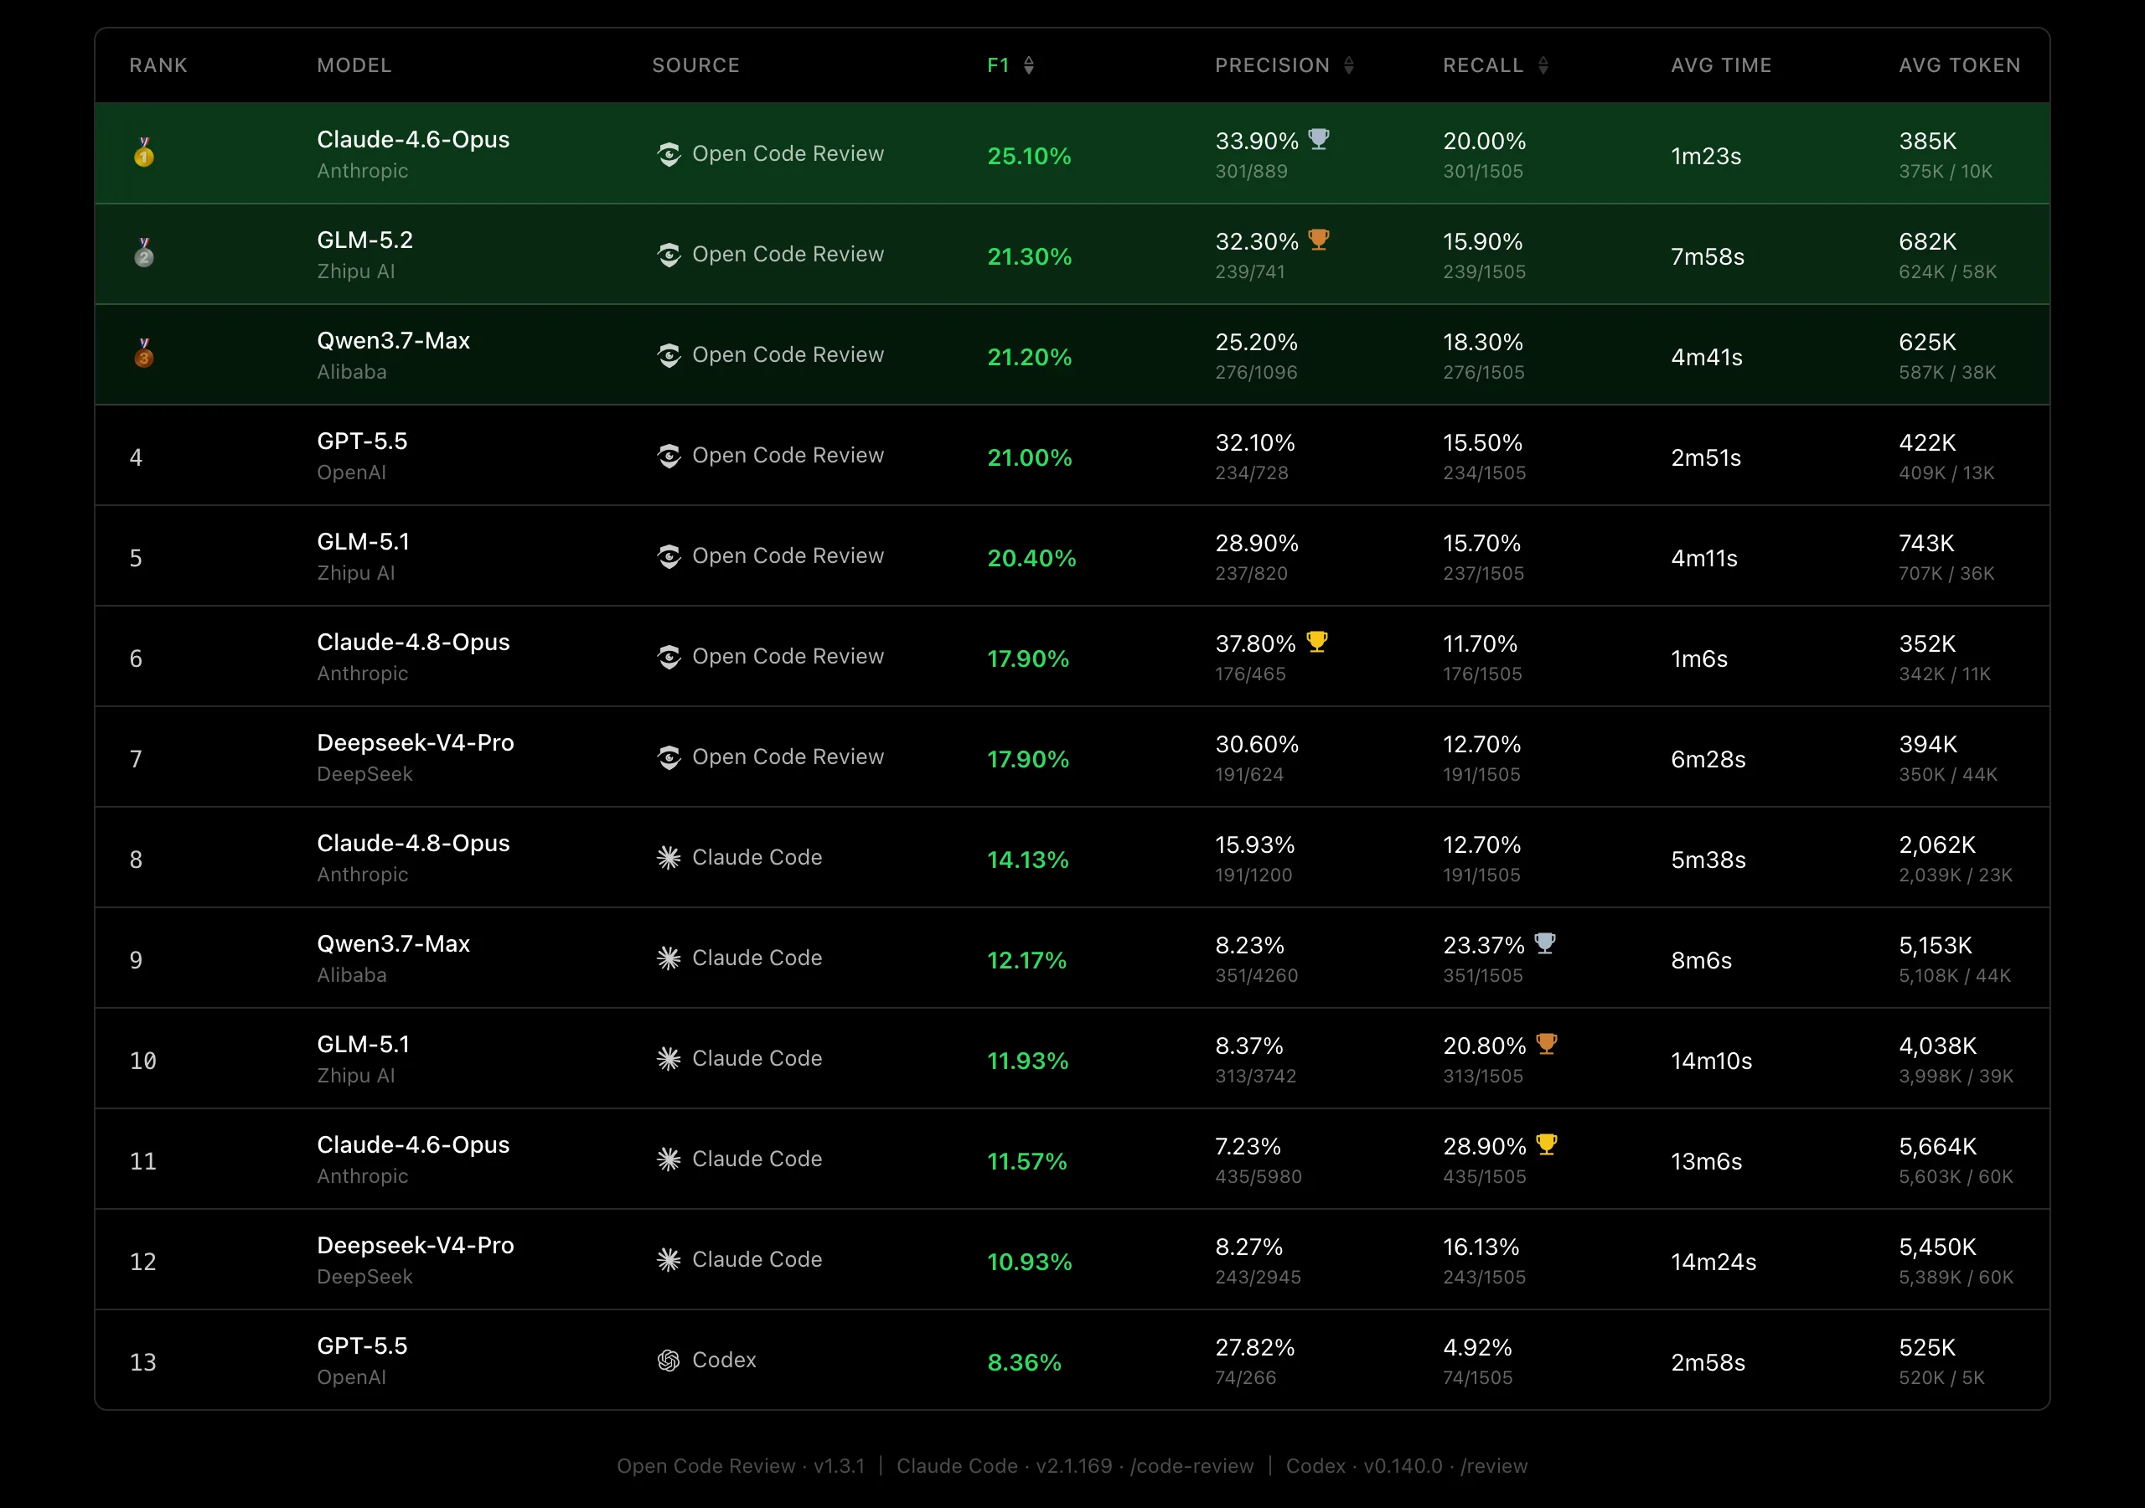Click Claude Code icon in rank 8 row
The width and height of the screenshot is (2145, 1508).
pos(669,858)
